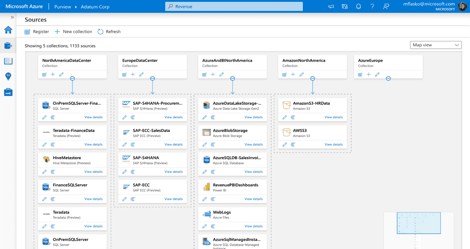Click 'Showing 5 collections, 1133 sources' text
This screenshot has height=249, width=470.
click(60, 46)
